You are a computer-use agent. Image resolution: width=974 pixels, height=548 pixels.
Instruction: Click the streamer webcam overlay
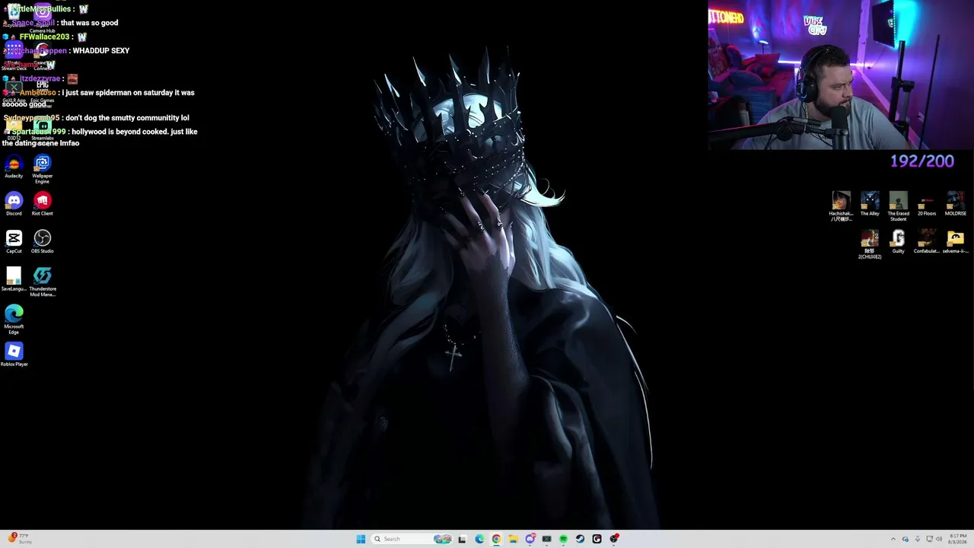click(x=841, y=75)
